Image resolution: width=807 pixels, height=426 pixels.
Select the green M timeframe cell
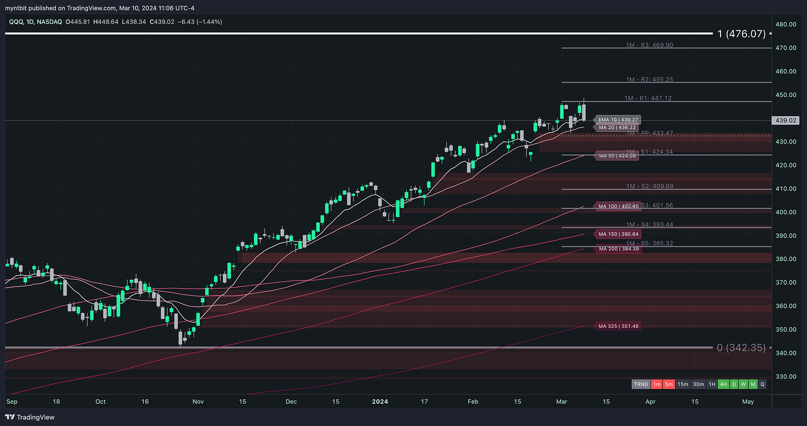(753, 384)
